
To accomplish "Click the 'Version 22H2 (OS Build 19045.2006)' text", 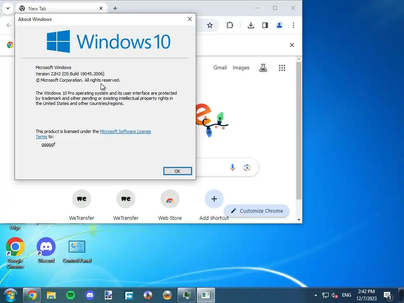I will 70,74.
